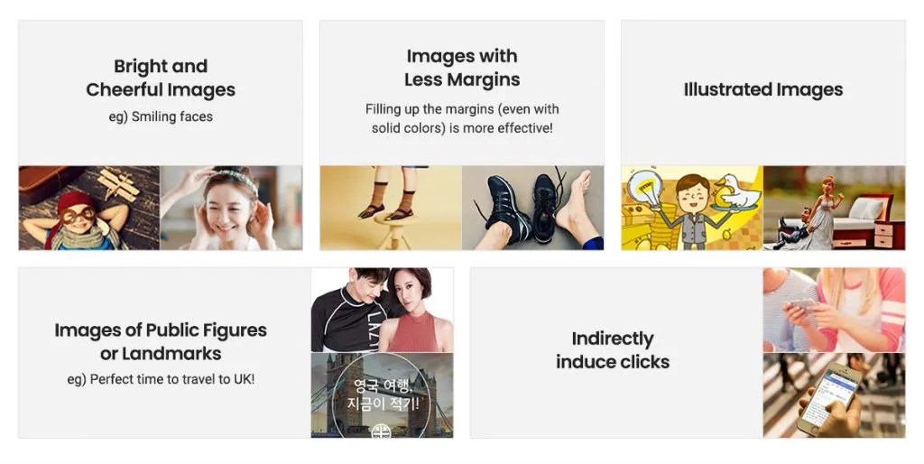This screenshot has width=924, height=464.
Task: Click the eg) Smiling faces caption
Action: point(161,116)
